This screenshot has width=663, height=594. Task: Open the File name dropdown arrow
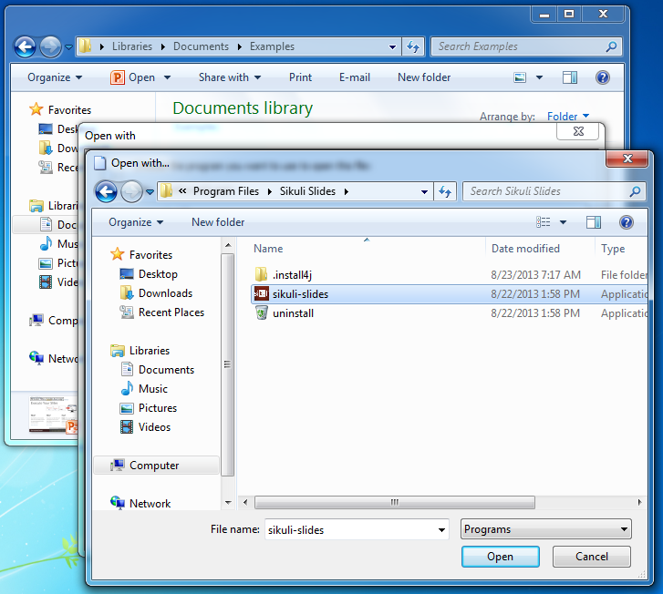click(441, 530)
